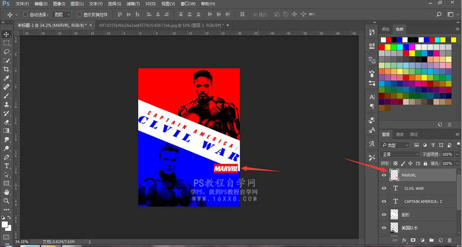Enable the 自动选择 checkbox
The height and width of the screenshot is (247, 462).
[25, 14]
